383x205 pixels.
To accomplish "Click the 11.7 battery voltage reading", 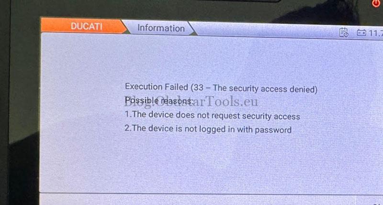I will point(376,33).
